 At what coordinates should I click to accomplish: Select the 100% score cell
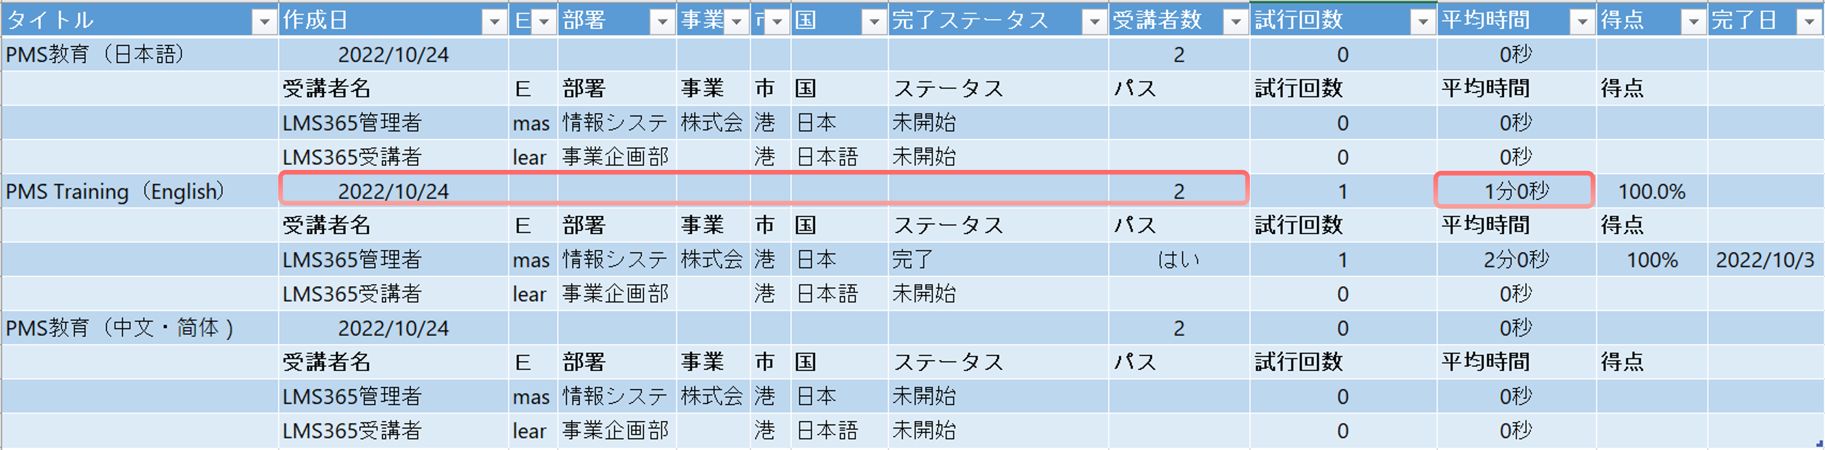[1651, 260]
